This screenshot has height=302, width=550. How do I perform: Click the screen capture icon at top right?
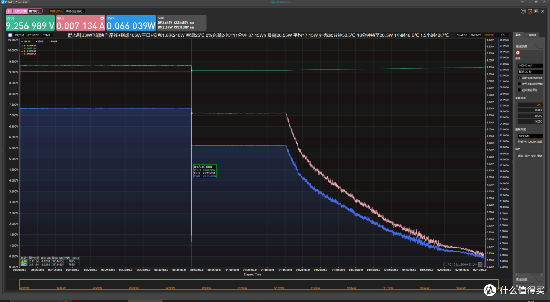(x=536, y=11)
